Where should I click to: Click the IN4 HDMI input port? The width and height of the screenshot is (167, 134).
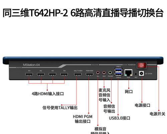64,74
